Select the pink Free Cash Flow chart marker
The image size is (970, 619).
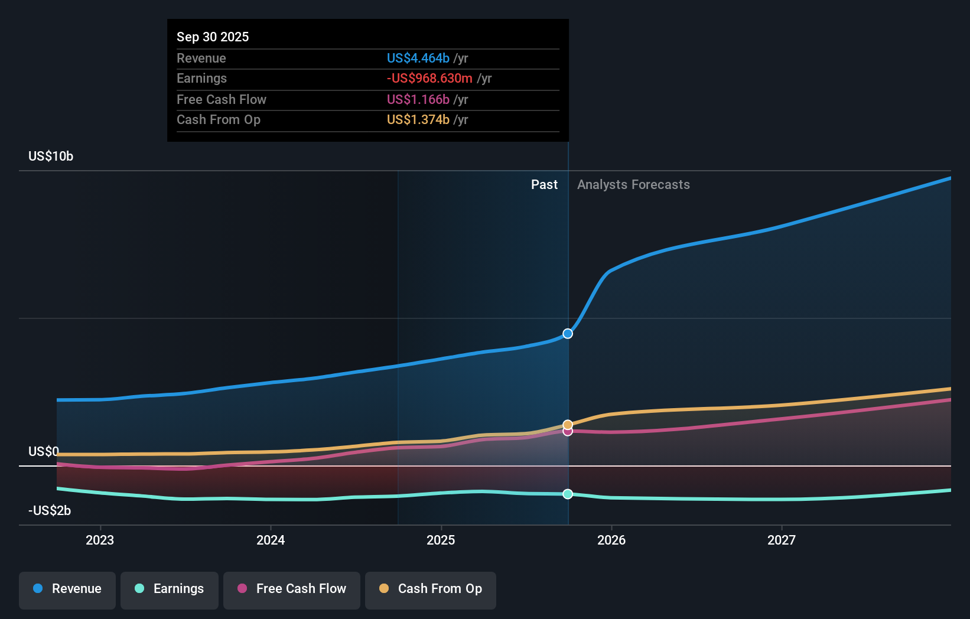click(567, 431)
